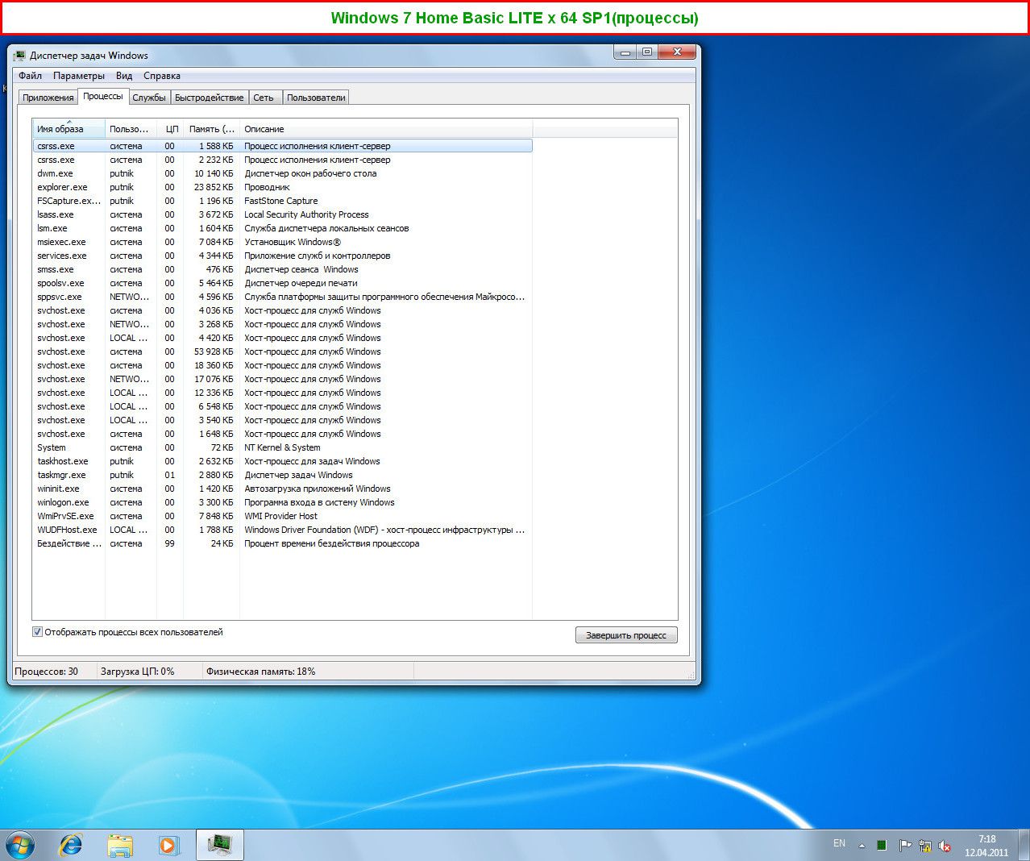Click 'Загрузка ЦП: 0%' status entry

137,672
